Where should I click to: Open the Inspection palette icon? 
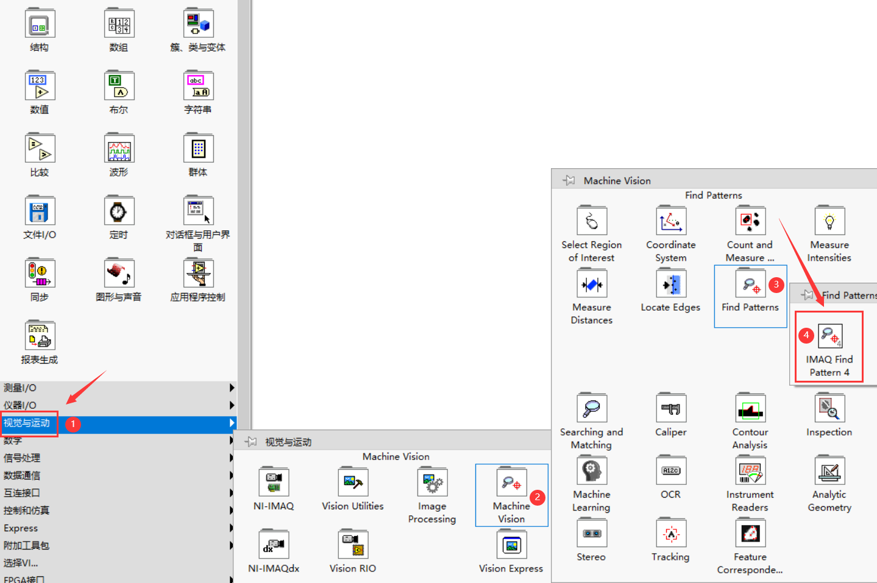pos(829,408)
